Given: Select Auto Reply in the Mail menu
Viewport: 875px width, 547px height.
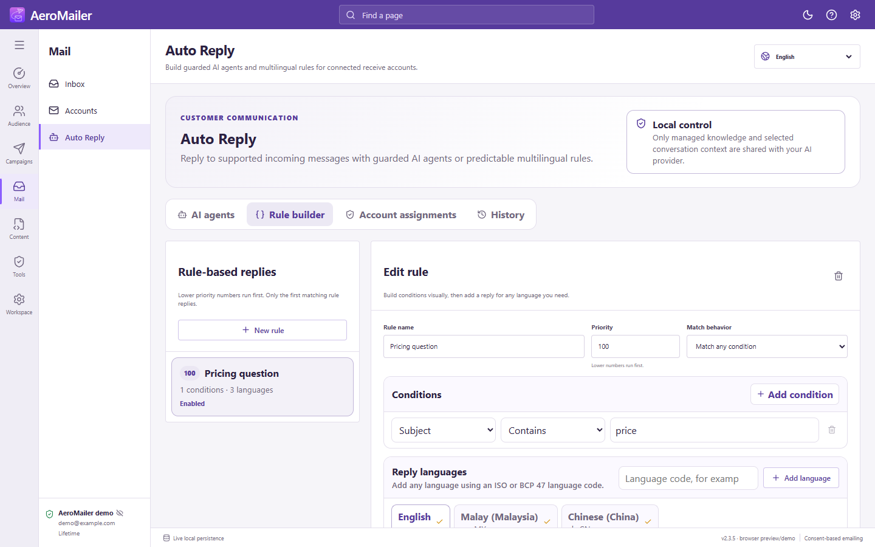Looking at the screenshot, I should point(95,137).
